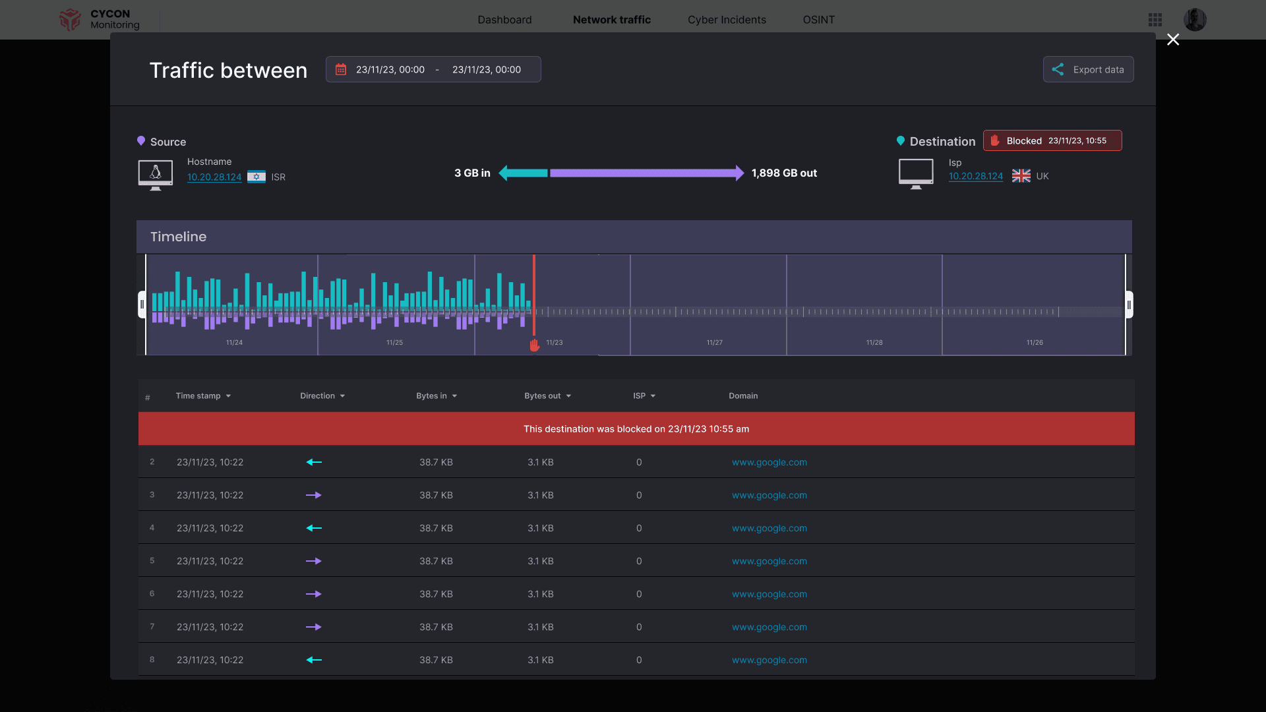Open the user profile avatar
Screen dimensions: 1266x712
click(x=1195, y=20)
